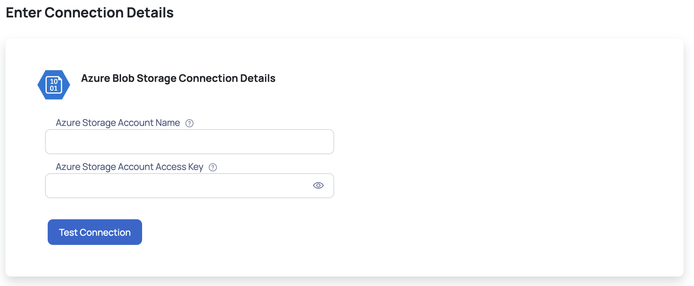Image resolution: width=694 pixels, height=286 pixels.
Task: Click the Test Connection button
Action: 95,232
